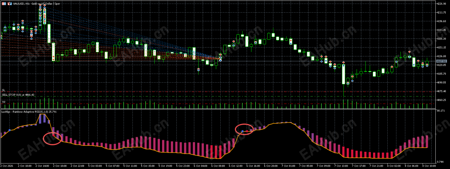Click the 6 Oct 20:00 time axis label

(271, 166)
